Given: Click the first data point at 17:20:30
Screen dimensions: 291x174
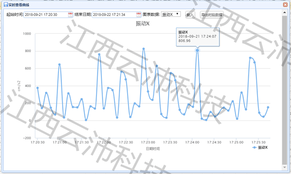Looking at the screenshot, I should (x=37, y=88).
